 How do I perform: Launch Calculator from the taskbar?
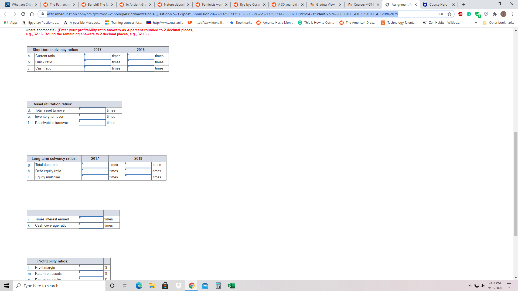click(x=218, y=285)
